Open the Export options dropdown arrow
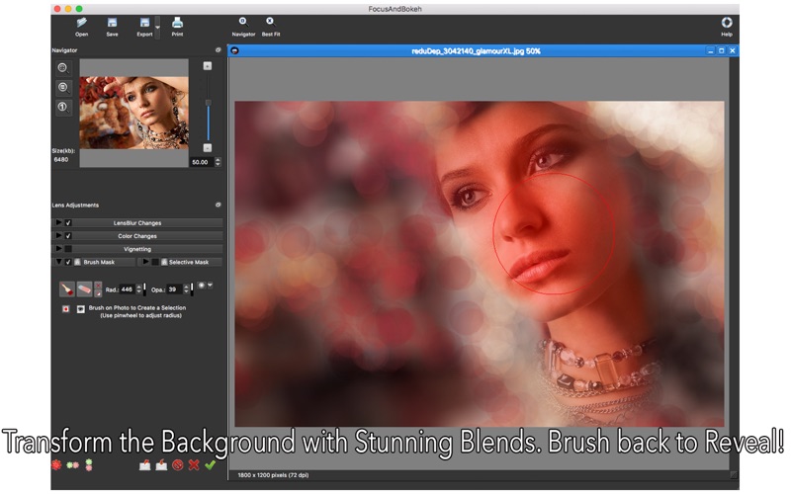Viewport: 791px width, 494px height. click(157, 28)
